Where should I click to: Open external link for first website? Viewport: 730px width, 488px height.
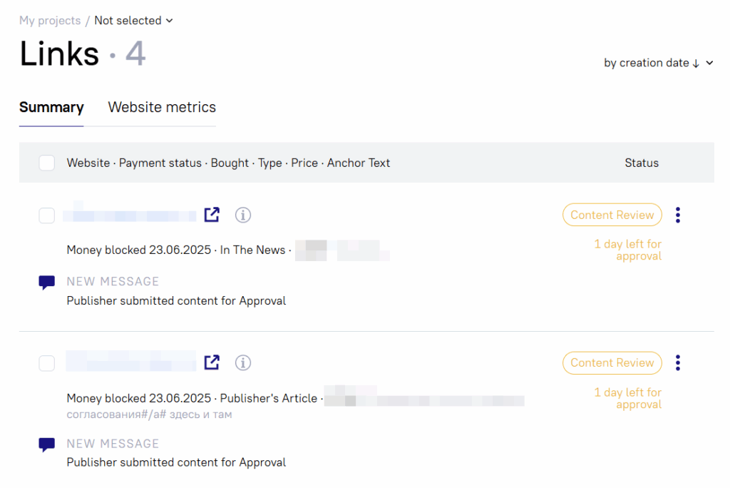(212, 215)
